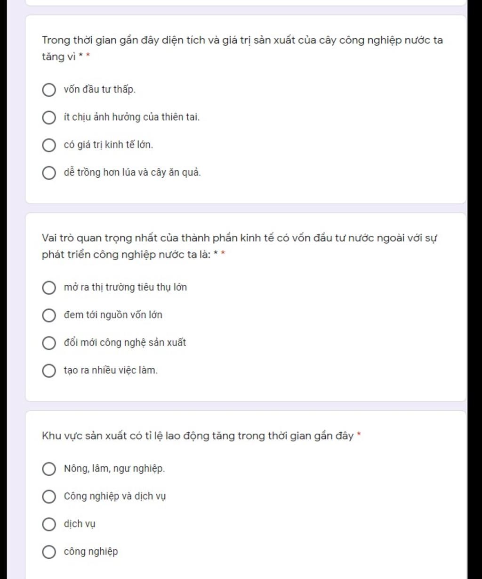This screenshot has height=579, width=482.
Task: Choose 'Nông, lâm, ngư nghiệp' option
Action: pos(49,469)
